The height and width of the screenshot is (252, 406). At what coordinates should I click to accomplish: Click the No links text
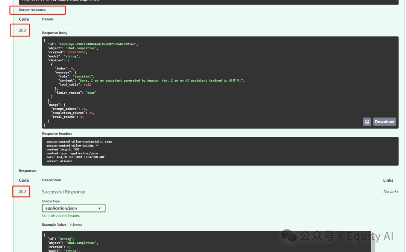click(391, 191)
